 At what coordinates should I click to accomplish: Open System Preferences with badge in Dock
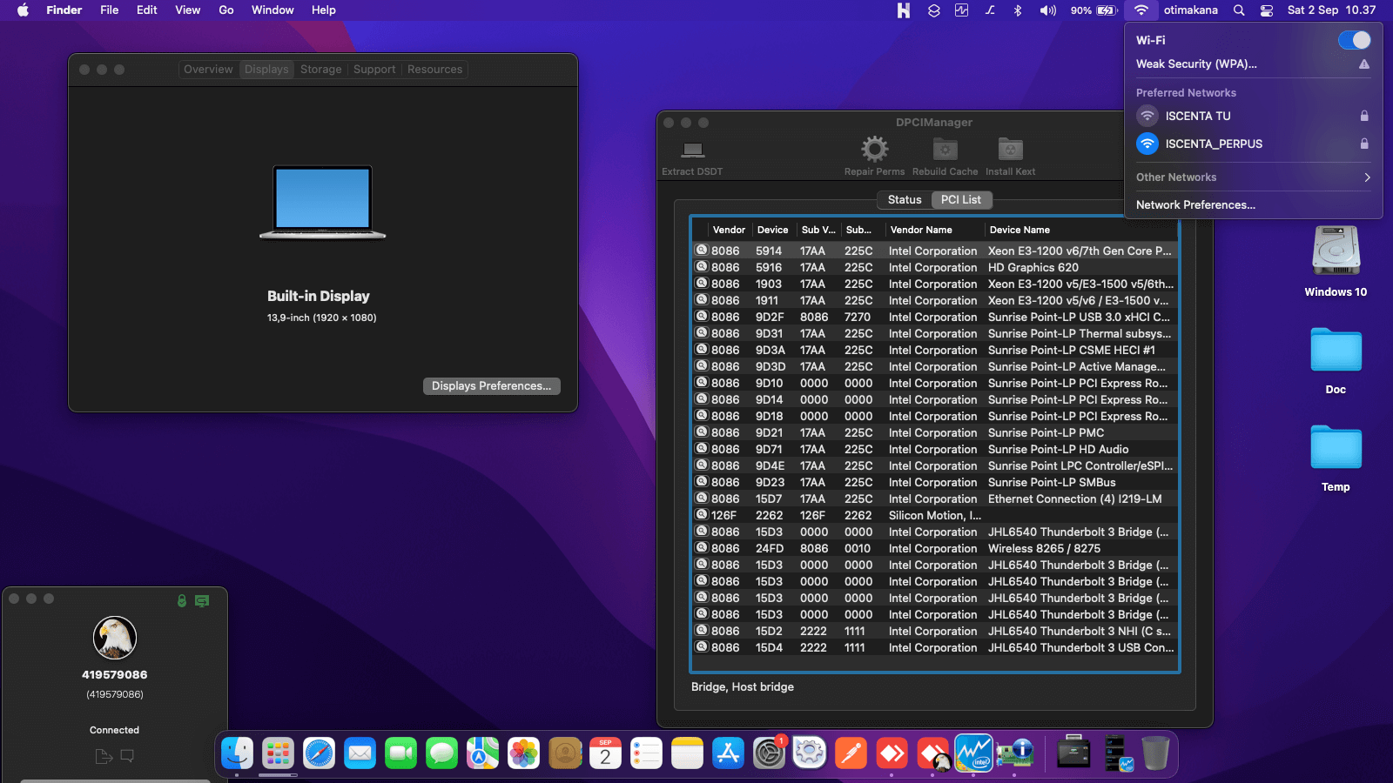[769, 753]
